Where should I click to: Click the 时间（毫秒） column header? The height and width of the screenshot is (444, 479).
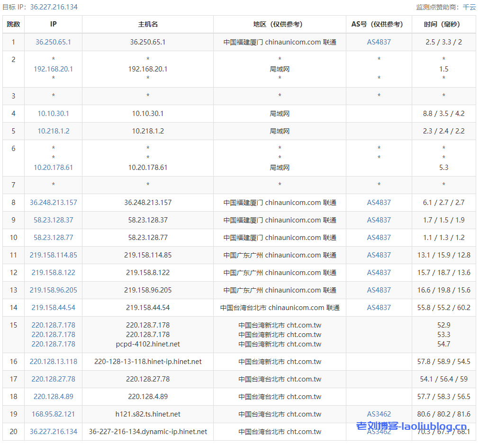click(x=443, y=24)
